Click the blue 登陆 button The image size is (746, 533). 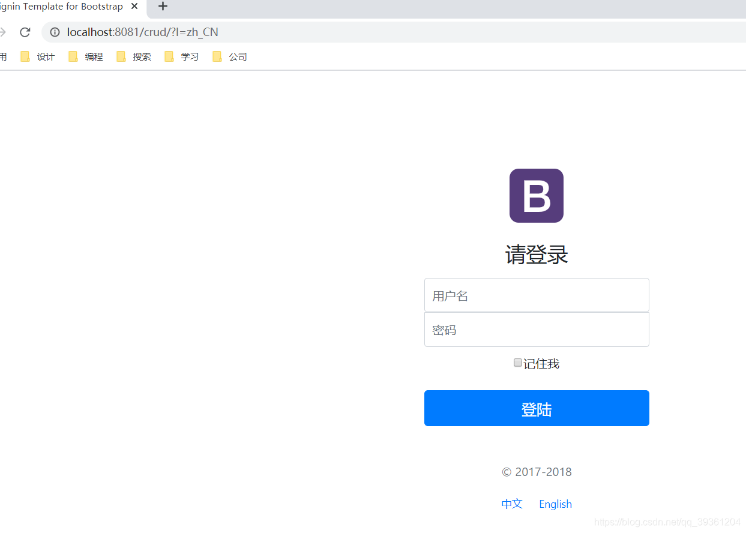click(x=537, y=408)
